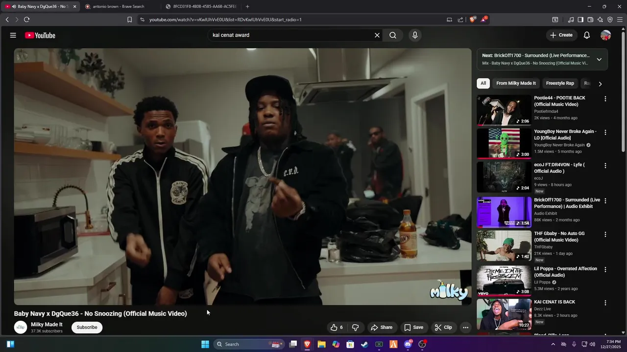The width and height of the screenshot is (627, 352).
Task: Open YoungBoy Never Broke Again LO thumbnail
Action: point(504,143)
